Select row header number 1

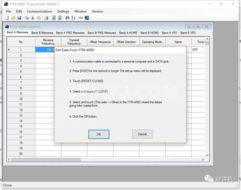[21, 50]
